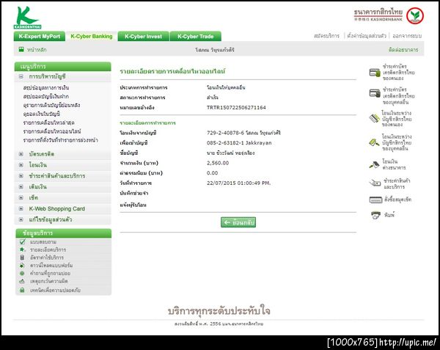440x350 pixels.
Task: Click calculator icon beside อัตราค่าใช้บริการ
Action: tap(22, 258)
